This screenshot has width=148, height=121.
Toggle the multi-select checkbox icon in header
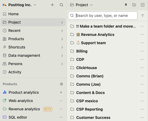[143, 5]
